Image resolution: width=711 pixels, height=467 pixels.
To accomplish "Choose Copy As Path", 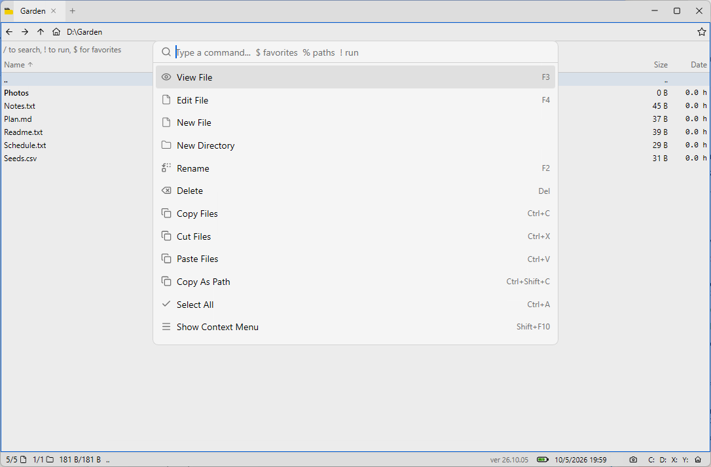I will [x=355, y=282].
